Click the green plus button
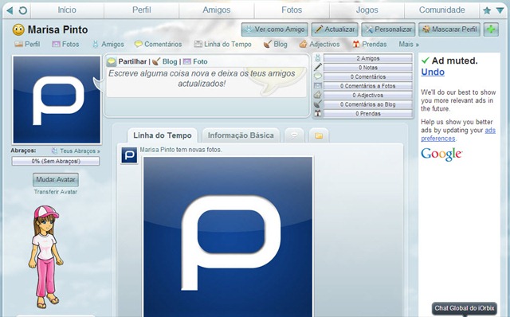The image size is (510, 317). [491, 29]
